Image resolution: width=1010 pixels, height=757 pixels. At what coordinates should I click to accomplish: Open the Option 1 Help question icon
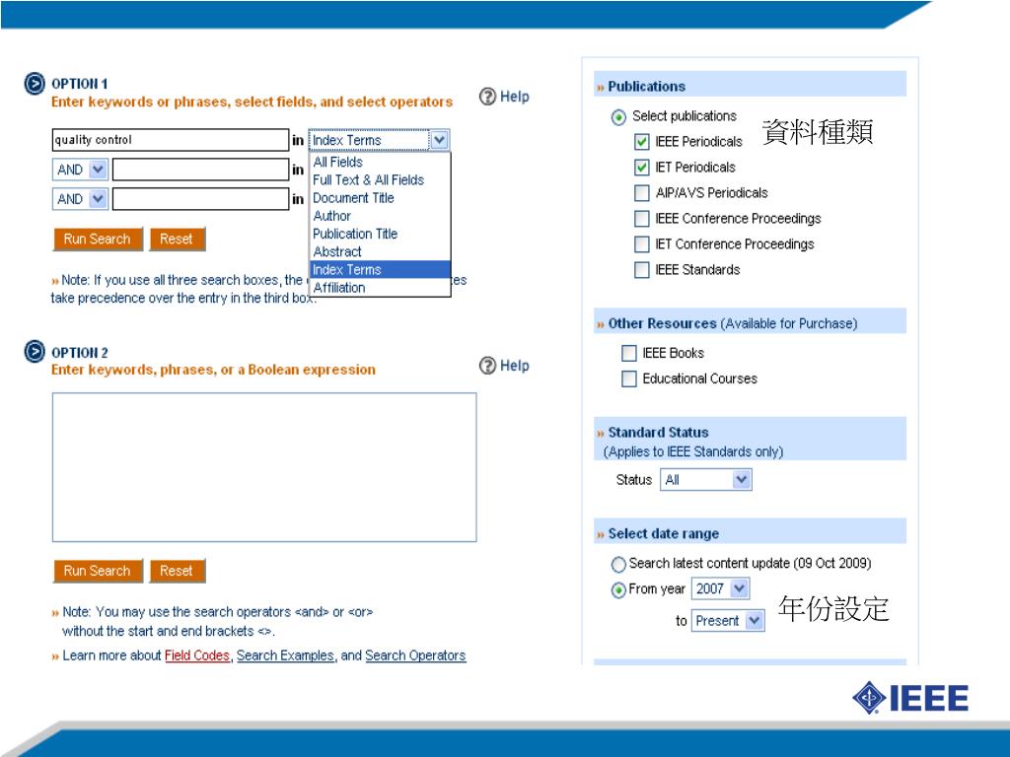(x=487, y=97)
